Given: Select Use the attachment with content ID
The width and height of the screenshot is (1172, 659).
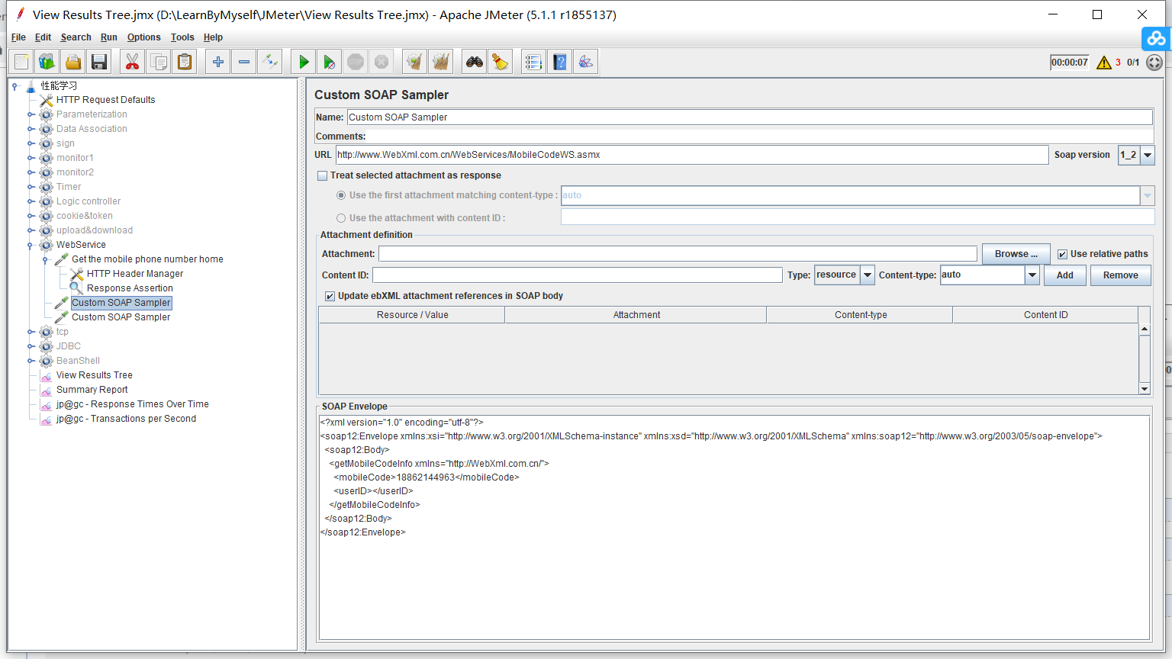Looking at the screenshot, I should (x=341, y=218).
